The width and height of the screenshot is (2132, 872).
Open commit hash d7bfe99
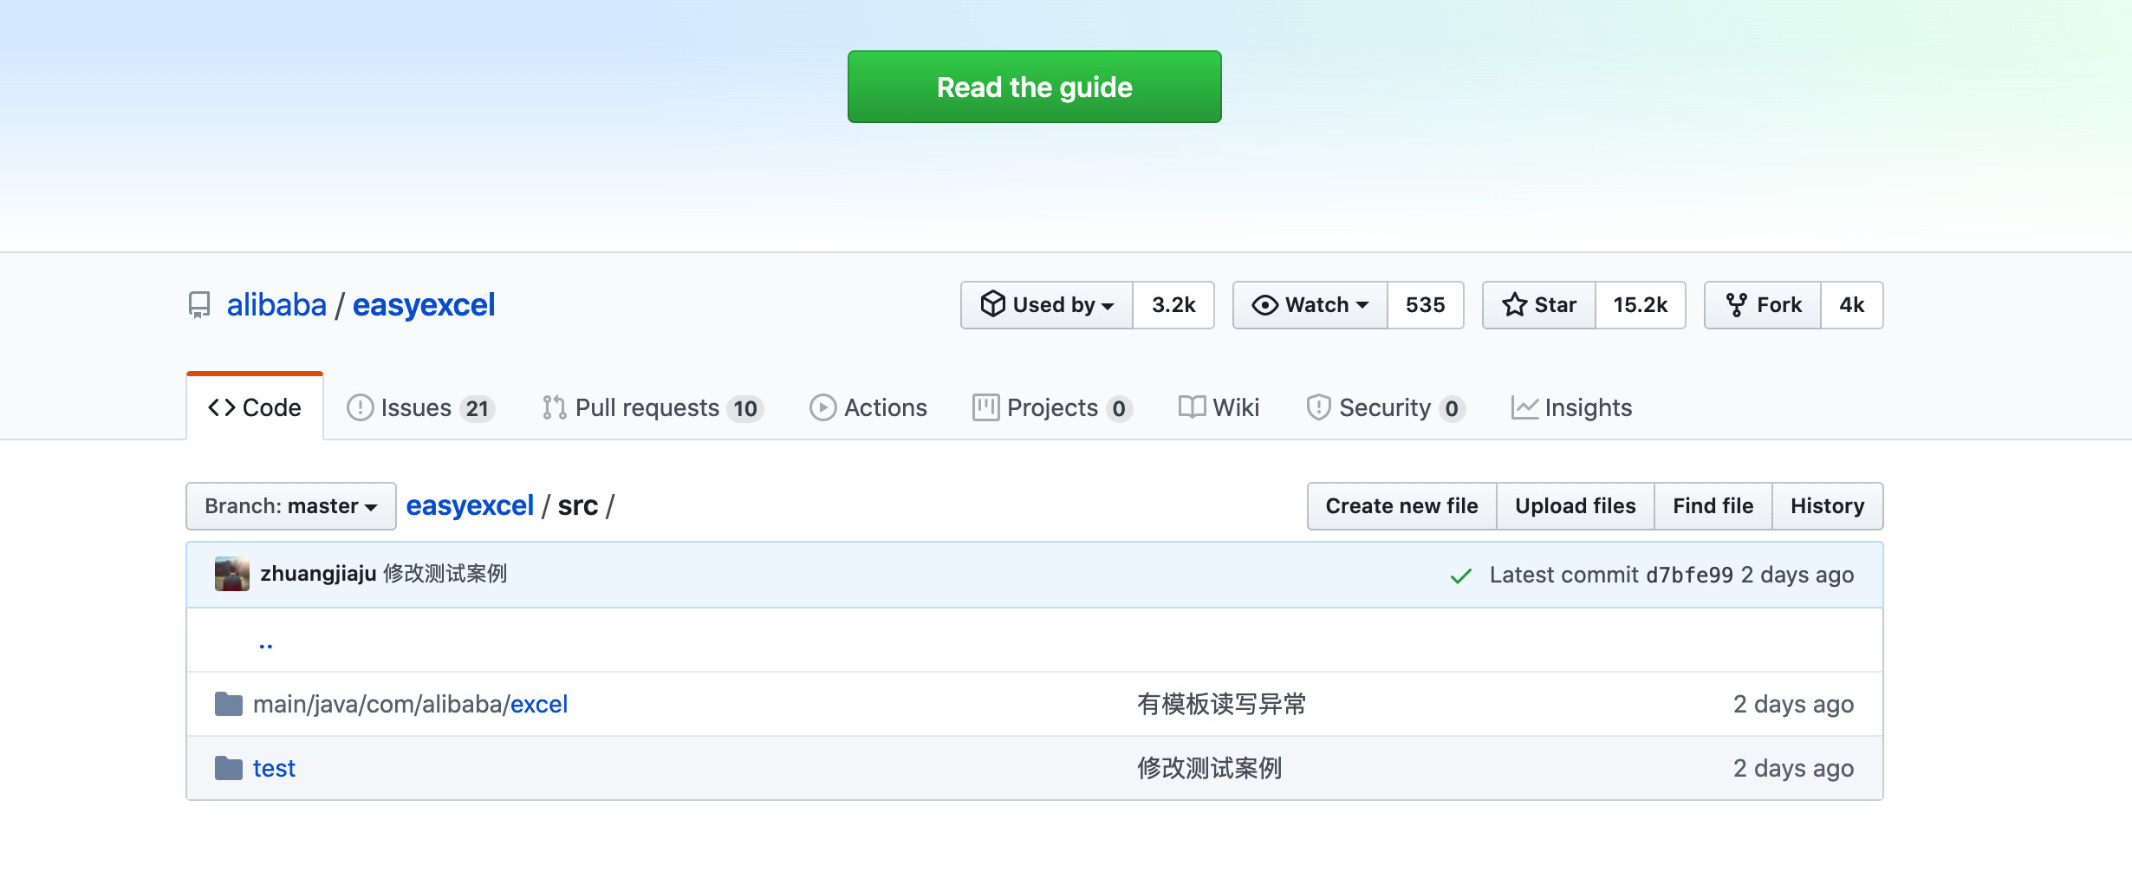1690,576
